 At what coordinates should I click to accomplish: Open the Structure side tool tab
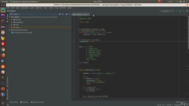(7, 82)
